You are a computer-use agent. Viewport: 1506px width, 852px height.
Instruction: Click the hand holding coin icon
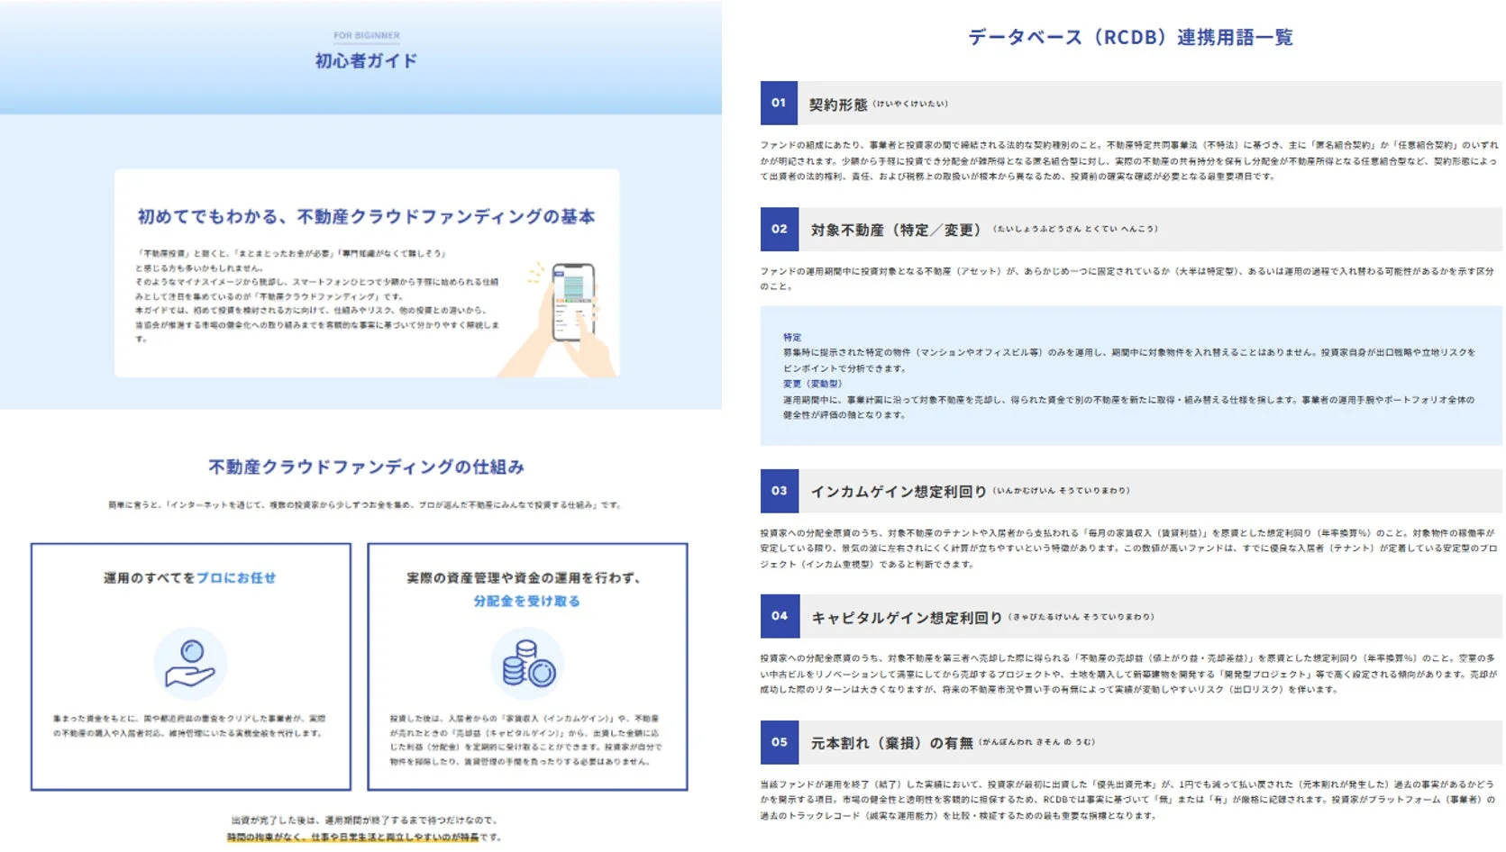tap(190, 664)
